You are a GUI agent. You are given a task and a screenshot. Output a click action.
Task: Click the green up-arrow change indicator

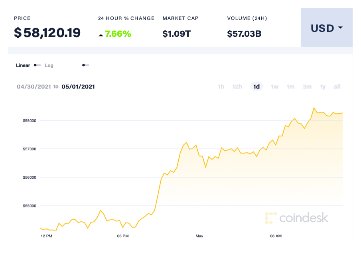[x=101, y=35]
